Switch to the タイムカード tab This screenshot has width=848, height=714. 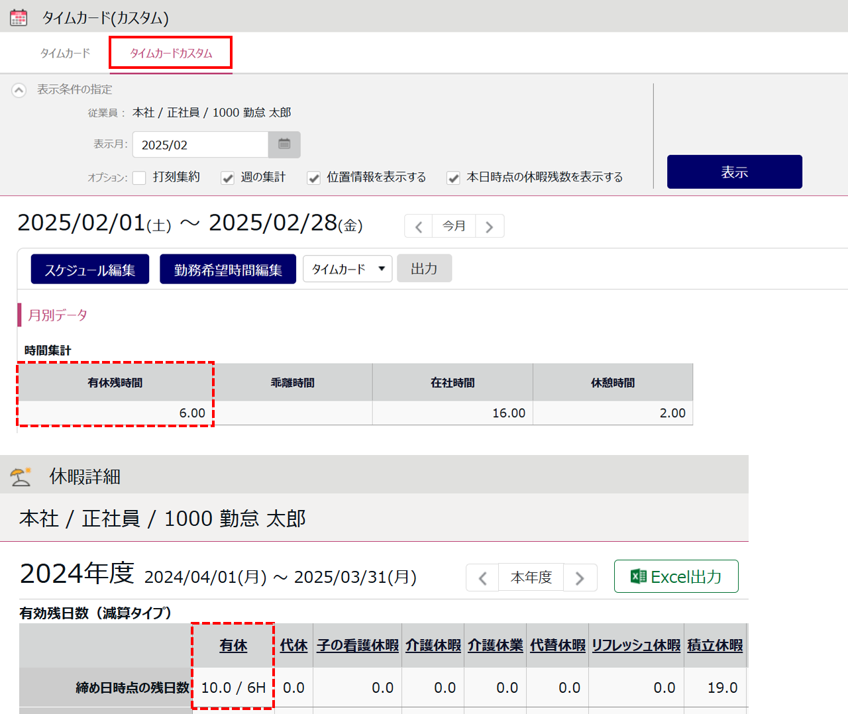(x=65, y=53)
